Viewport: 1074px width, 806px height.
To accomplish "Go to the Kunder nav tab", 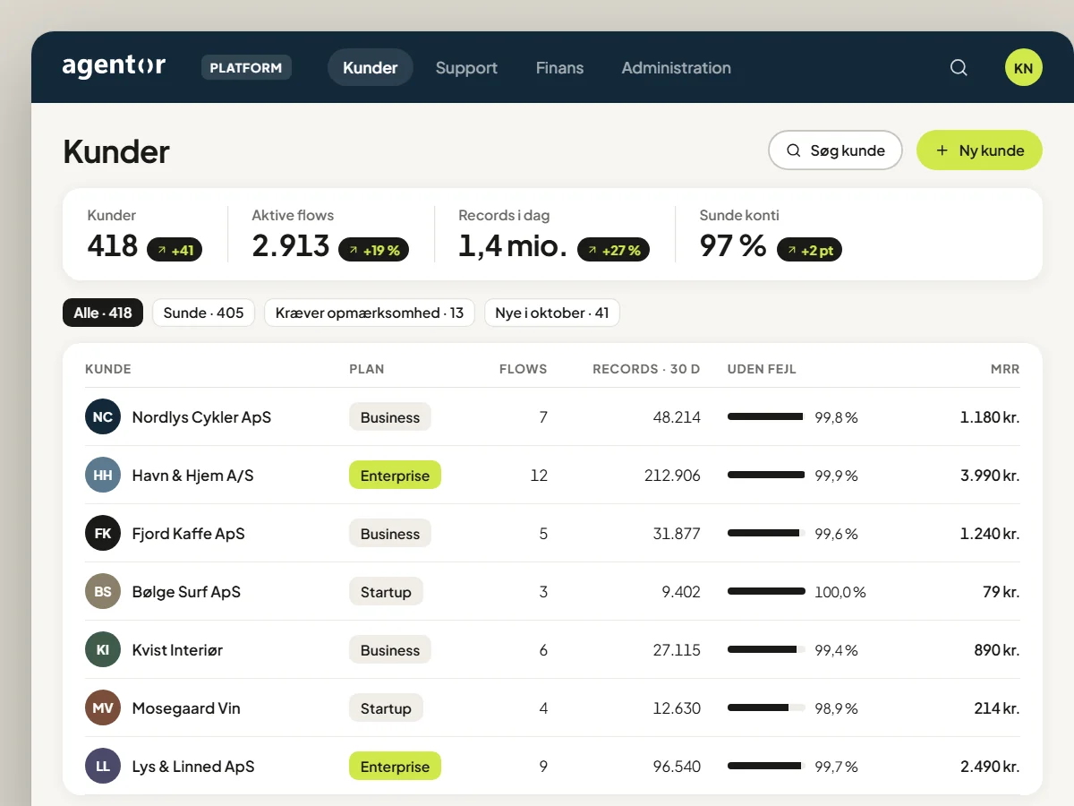I will click(371, 68).
